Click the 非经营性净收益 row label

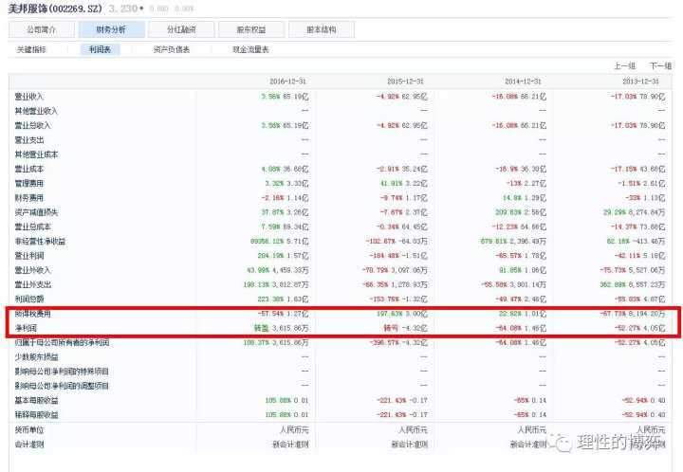pos(40,241)
